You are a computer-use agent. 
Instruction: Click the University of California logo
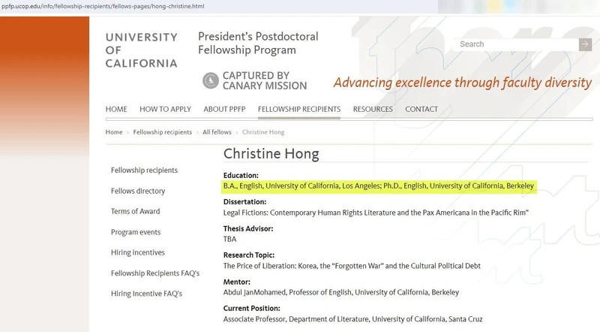coord(142,50)
